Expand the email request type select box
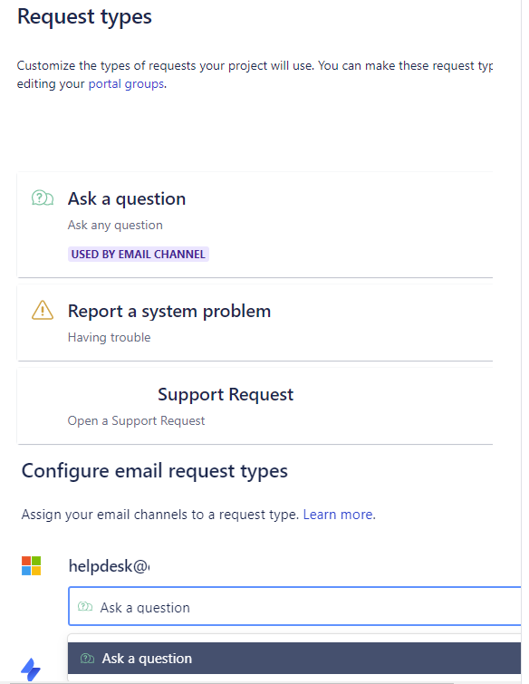The height and width of the screenshot is (684, 529). [294, 606]
